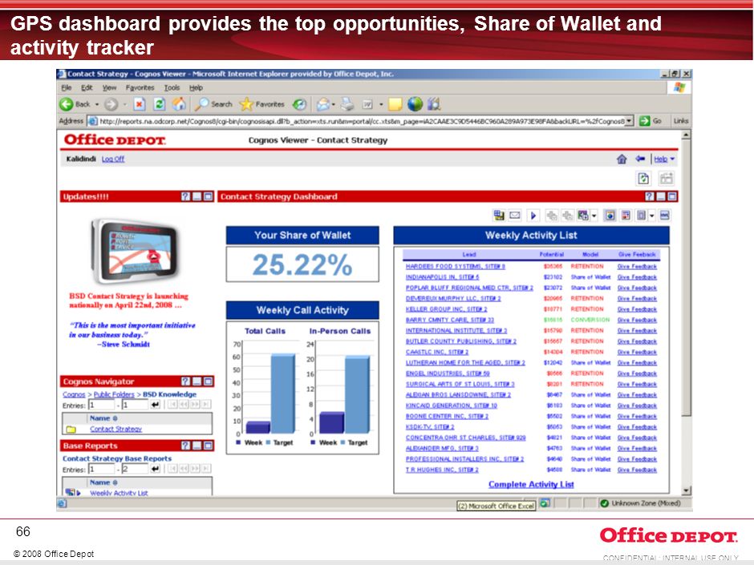The height and width of the screenshot is (565, 754).
Task: Open Favorites star in IE toolbar
Action: pyautogui.click(x=262, y=103)
